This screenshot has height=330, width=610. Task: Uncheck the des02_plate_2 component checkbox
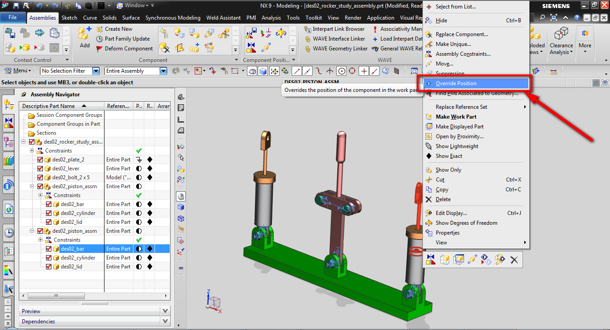point(40,160)
